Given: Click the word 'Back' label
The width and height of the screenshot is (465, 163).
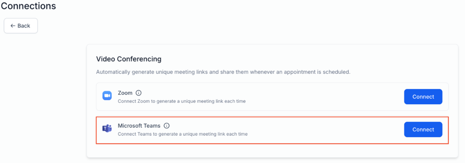Looking at the screenshot, I should 24,26.
